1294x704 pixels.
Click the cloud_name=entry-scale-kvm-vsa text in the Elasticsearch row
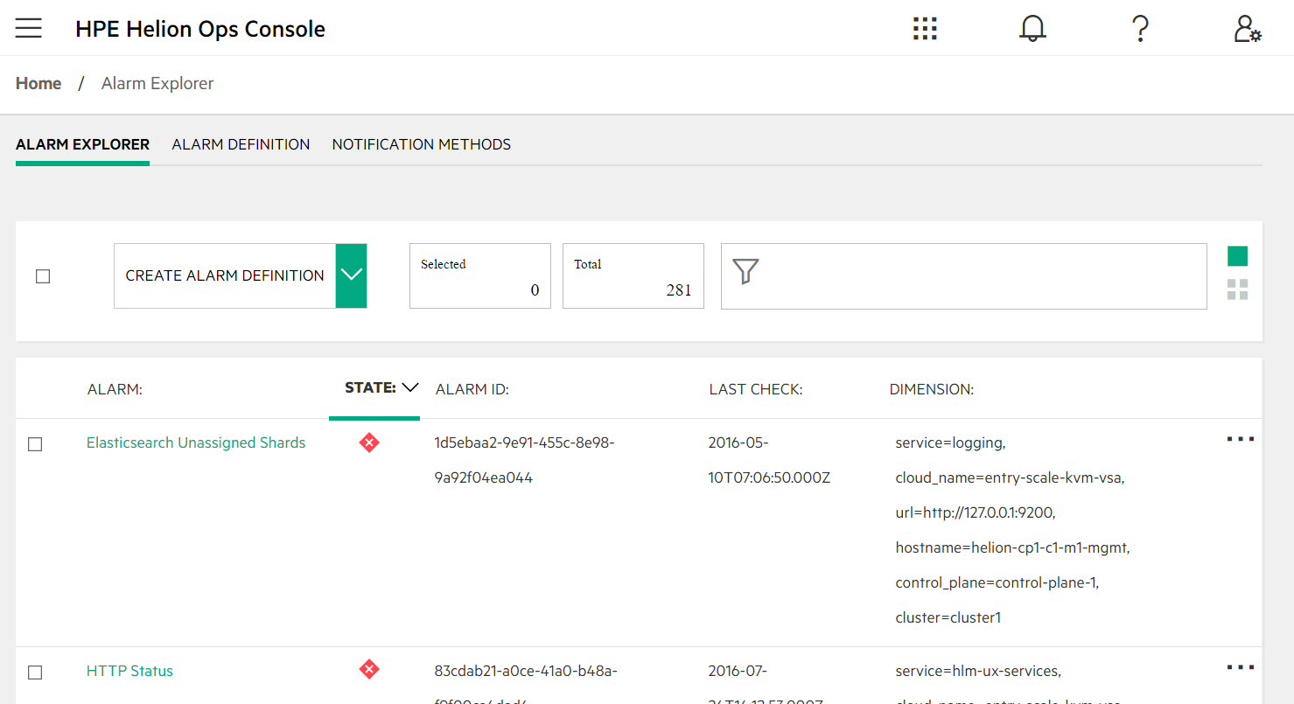(1011, 477)
